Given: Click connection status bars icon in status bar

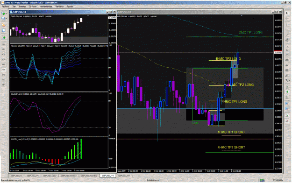Looking at the screenshot, I should click(262, 180).
